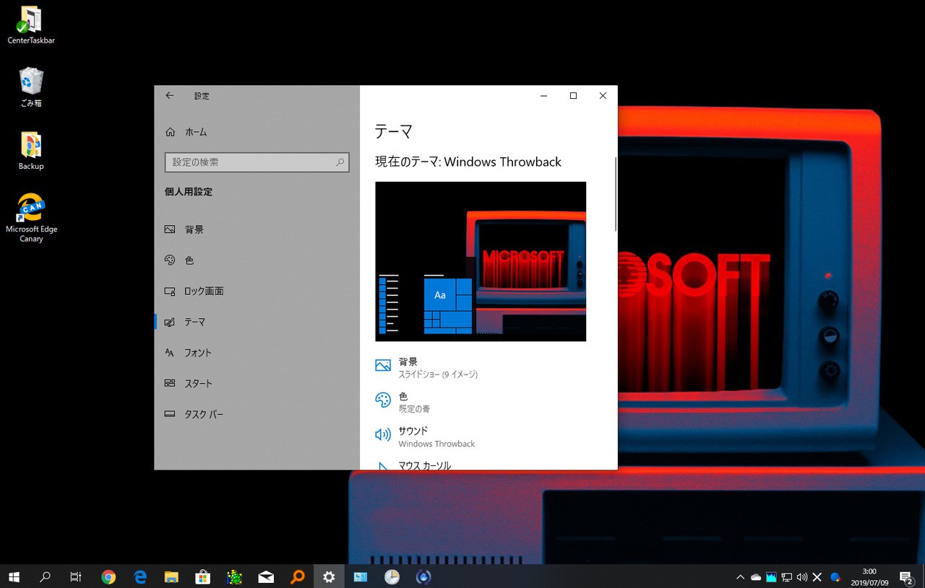Open the フォント section in the sidebar
Screen dimensions: 925x588
257,353
